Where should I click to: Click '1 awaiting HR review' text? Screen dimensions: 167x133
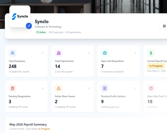click(x=65, y=107)
